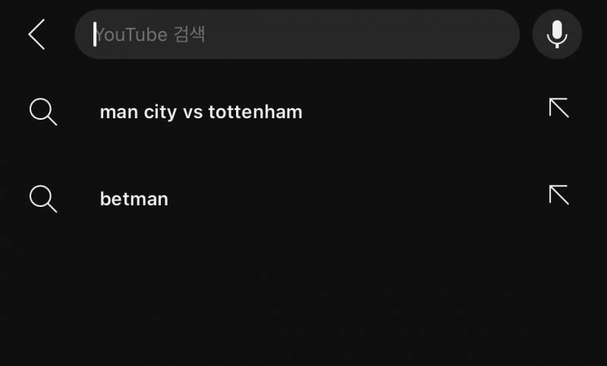Open the man city row's diagonal arrow
Viewport: 607px width, 366px height.
(558, 108)
